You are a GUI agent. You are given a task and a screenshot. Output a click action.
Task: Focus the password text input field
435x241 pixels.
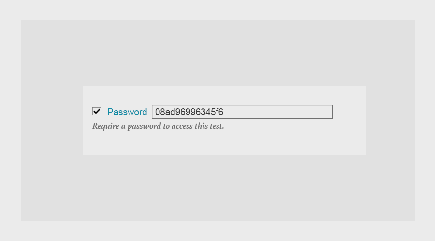coord(242,111)
